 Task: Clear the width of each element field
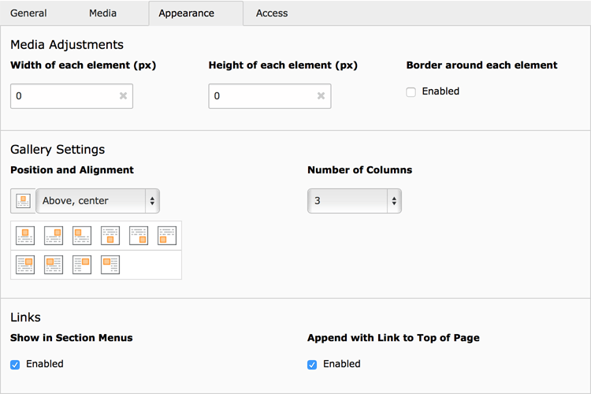(123, 96)
